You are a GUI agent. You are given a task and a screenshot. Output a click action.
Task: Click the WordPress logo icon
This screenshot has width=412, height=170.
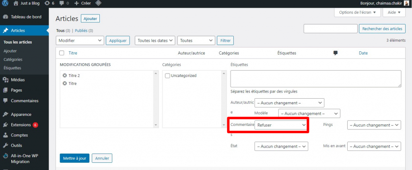point(4,3)
